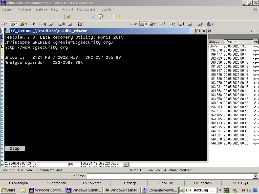
Task: Click F5 Kopieren button
Action: point(92,183)
